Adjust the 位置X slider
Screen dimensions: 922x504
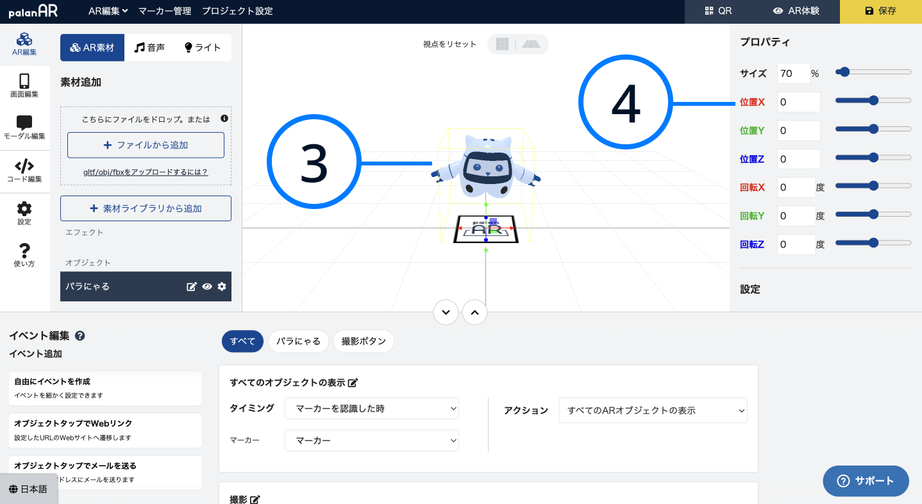point(873,100)
